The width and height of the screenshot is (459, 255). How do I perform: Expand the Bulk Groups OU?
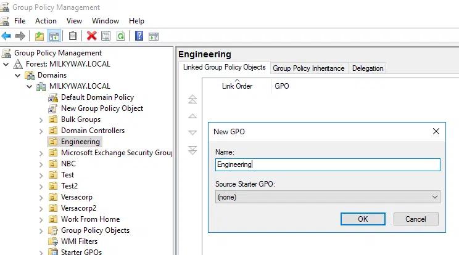click(x=41, y=120)
